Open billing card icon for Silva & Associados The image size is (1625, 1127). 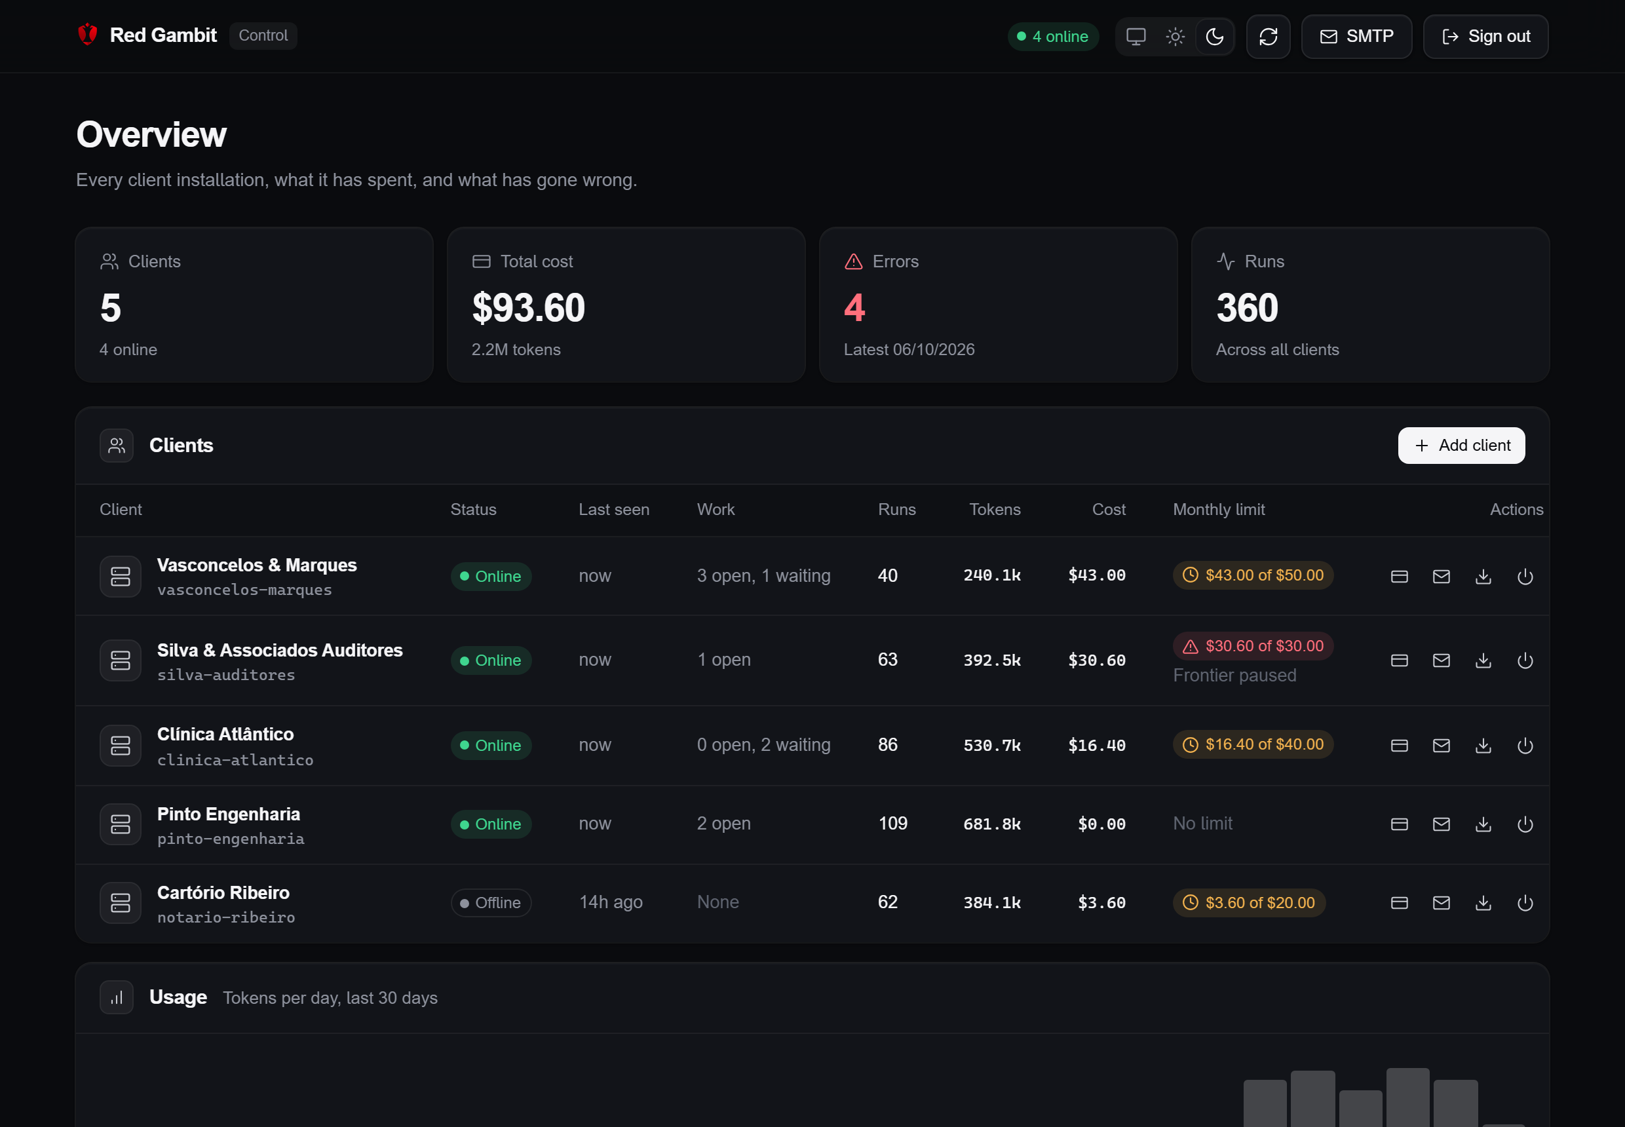click(1399, 660)
